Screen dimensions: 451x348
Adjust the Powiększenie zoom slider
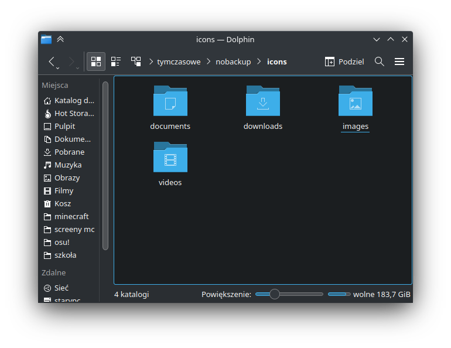pos(275,294)
